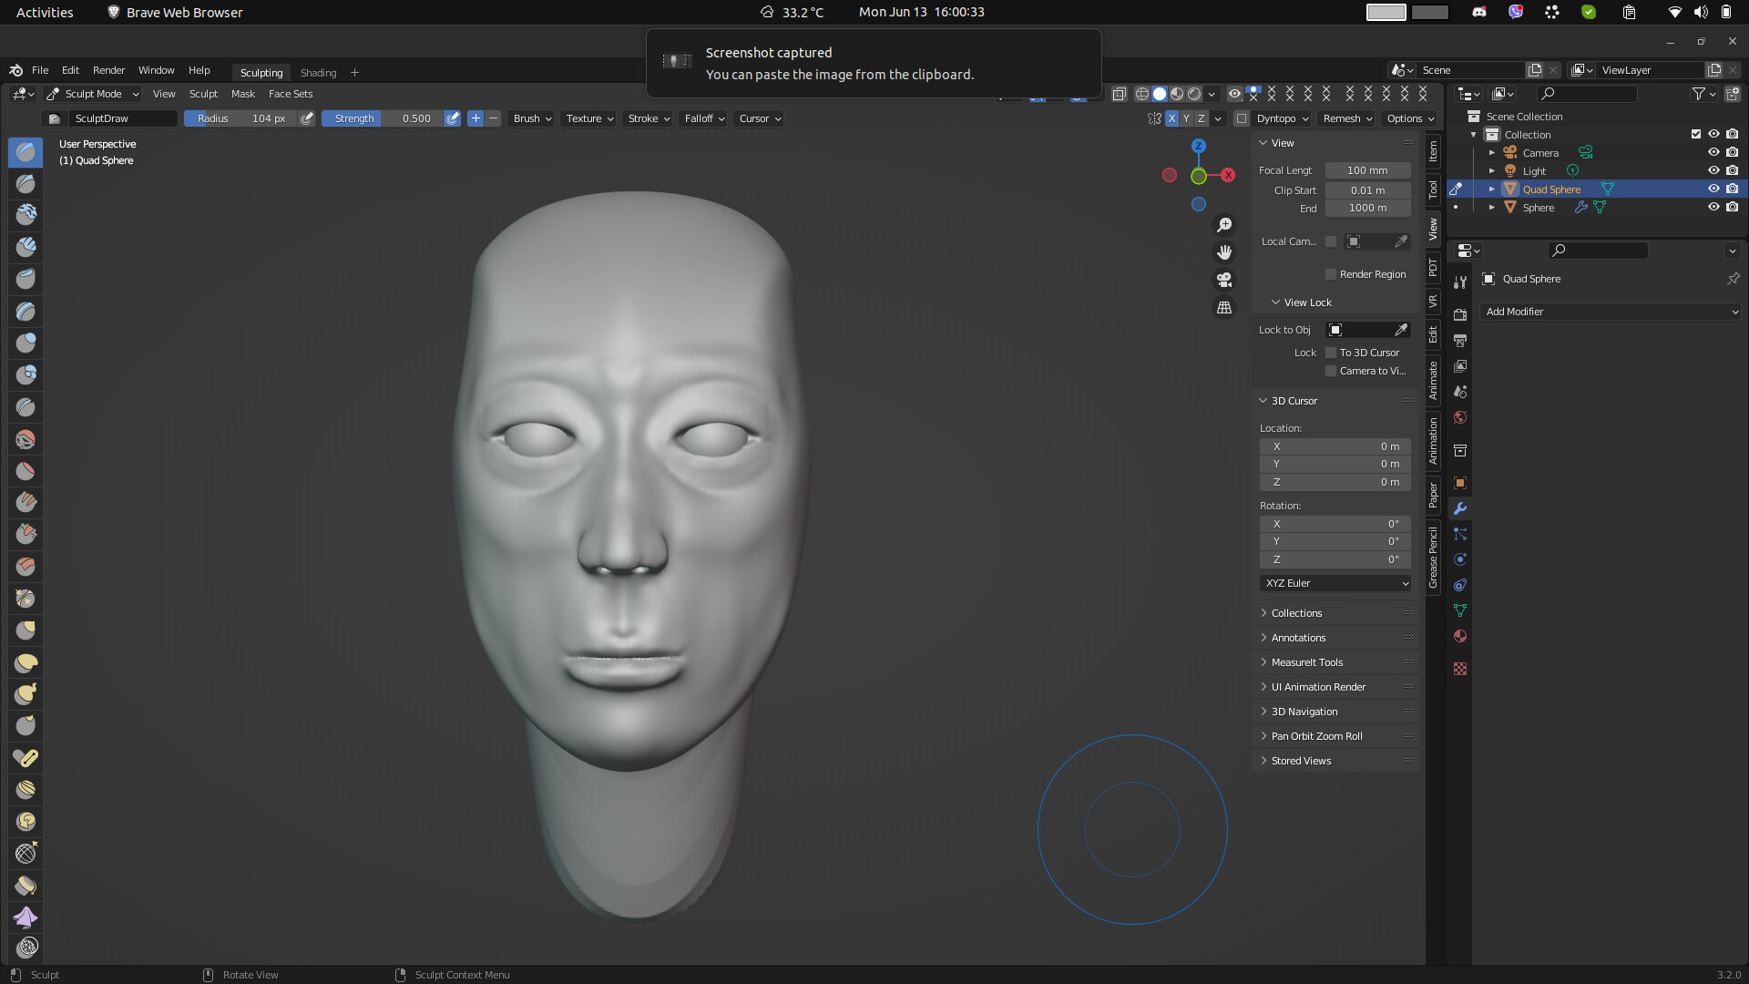Click the zoom magnifier icon in viewport gizmos
The height and width of the screenshot is (984, 1749).
pos(1224,224)
